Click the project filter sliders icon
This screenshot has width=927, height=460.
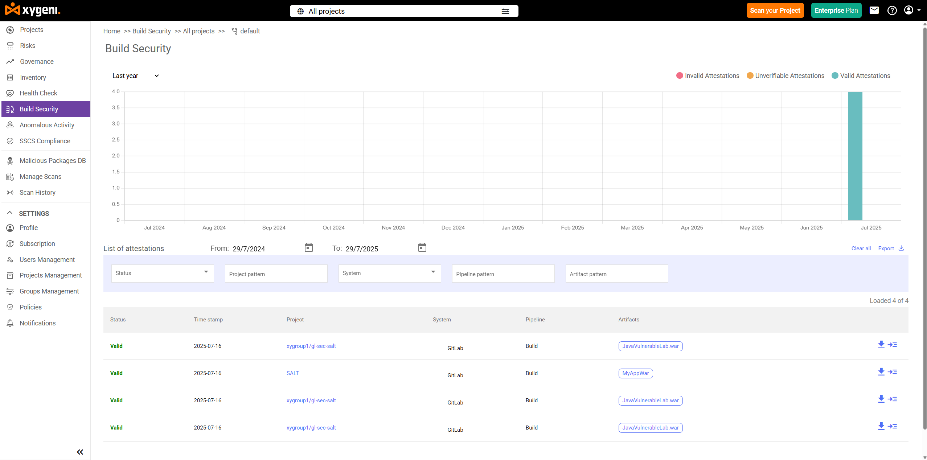(x=505, y=11)
